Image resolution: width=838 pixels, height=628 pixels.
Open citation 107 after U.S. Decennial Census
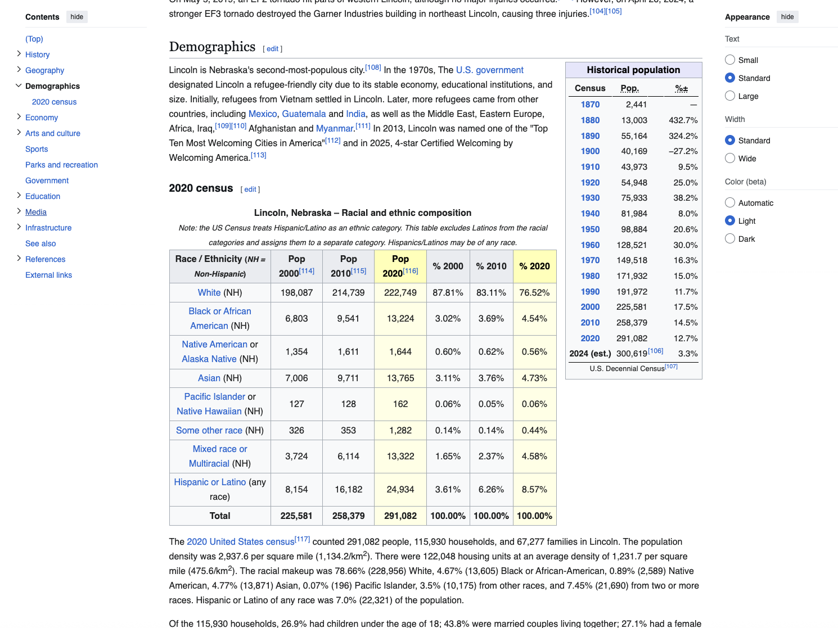(672, 366)
